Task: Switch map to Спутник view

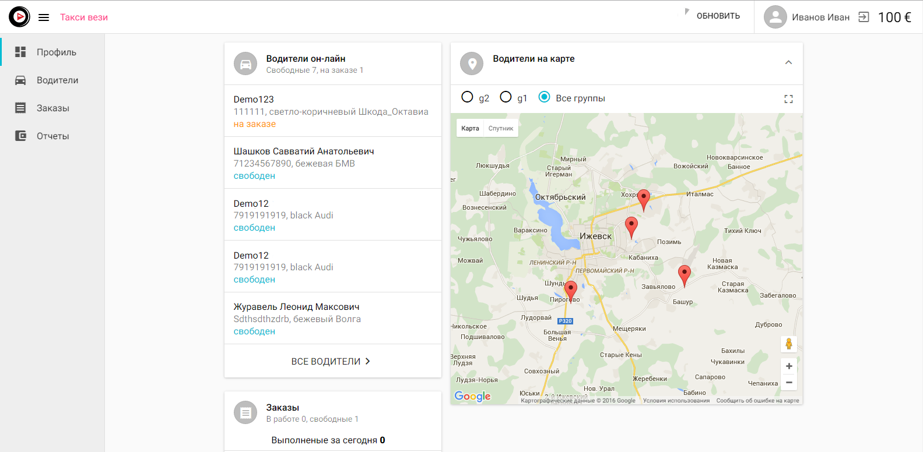Action: (x=501, y=128)
